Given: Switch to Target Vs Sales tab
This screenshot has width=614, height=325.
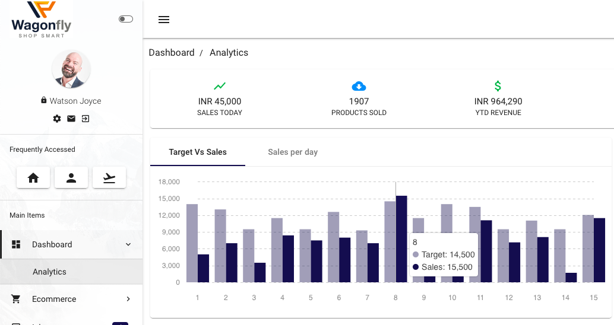Looking at the screenshot, I should tap(198, 152).
